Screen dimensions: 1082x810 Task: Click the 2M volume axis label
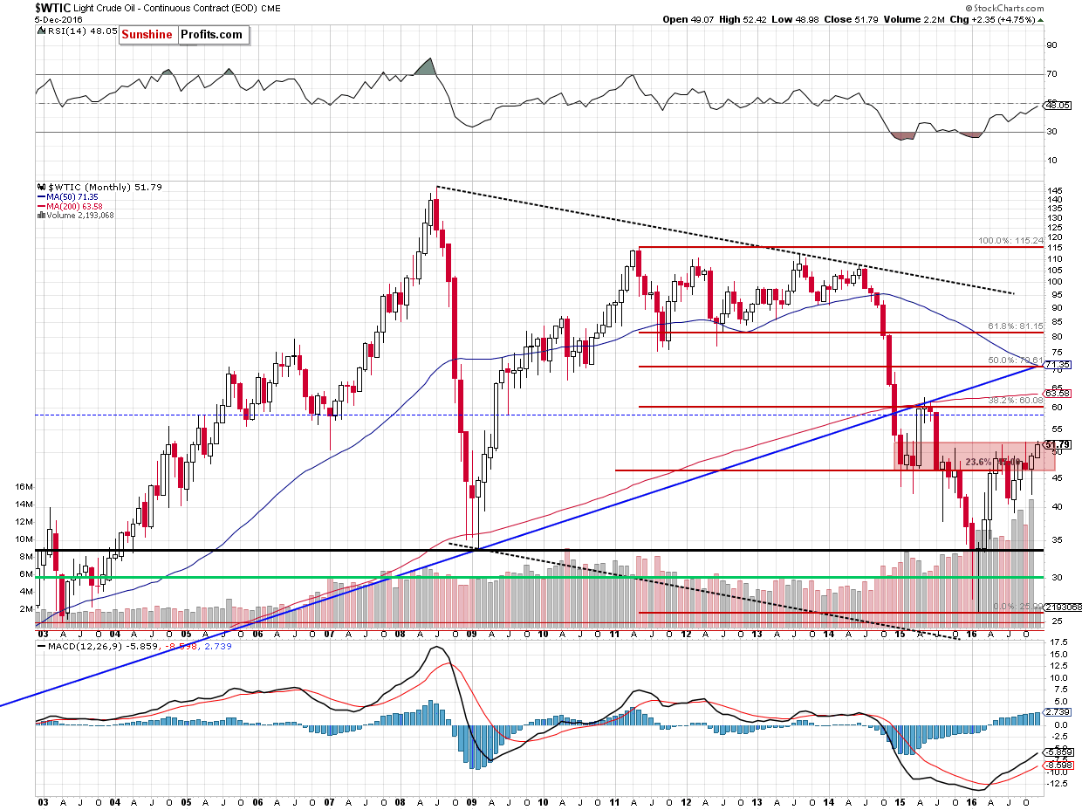[x=26, y=608]
